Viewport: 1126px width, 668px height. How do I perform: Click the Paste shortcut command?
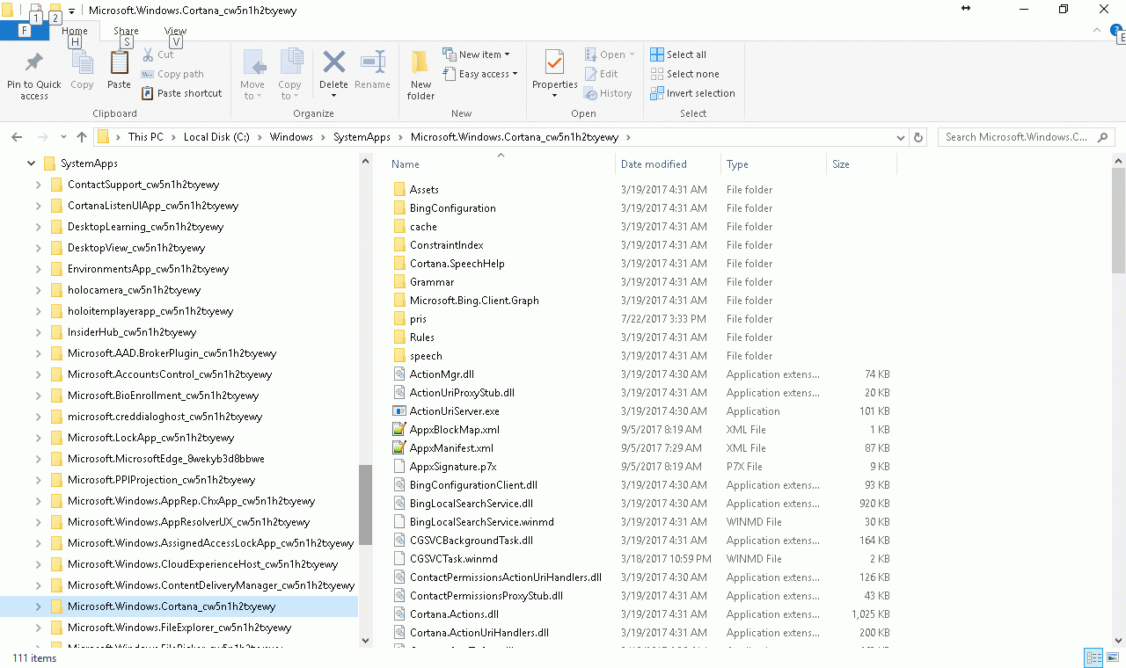pos(182,93)
